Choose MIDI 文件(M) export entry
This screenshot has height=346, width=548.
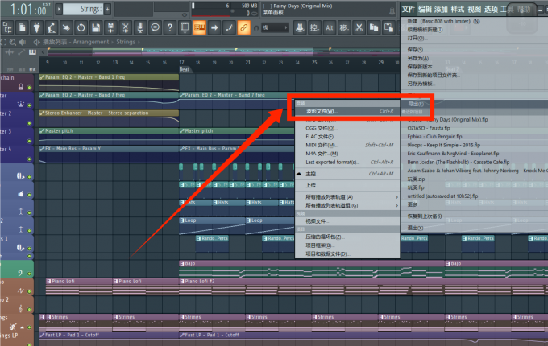[x=321, y=145]
